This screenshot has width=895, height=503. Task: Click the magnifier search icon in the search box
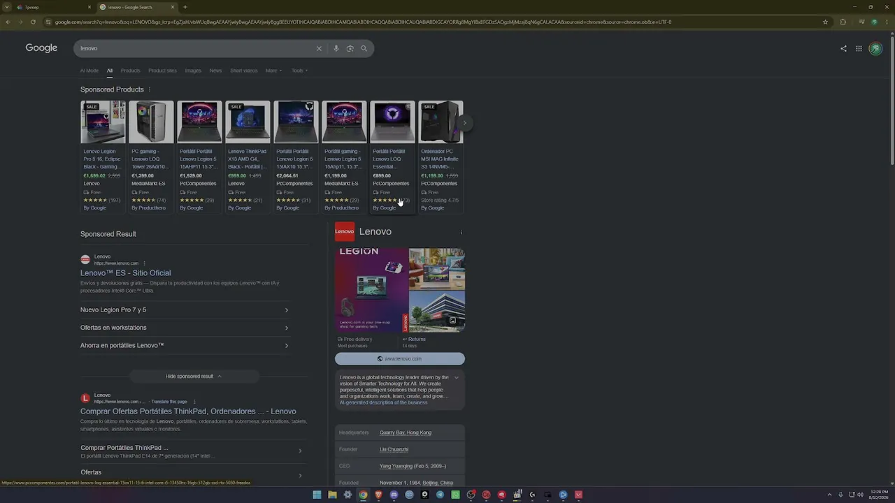tap(364, 48)
